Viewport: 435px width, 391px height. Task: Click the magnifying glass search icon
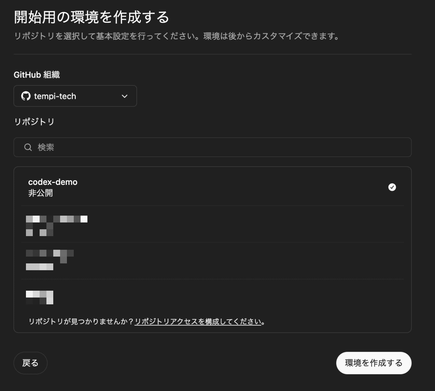click(28, 147)
